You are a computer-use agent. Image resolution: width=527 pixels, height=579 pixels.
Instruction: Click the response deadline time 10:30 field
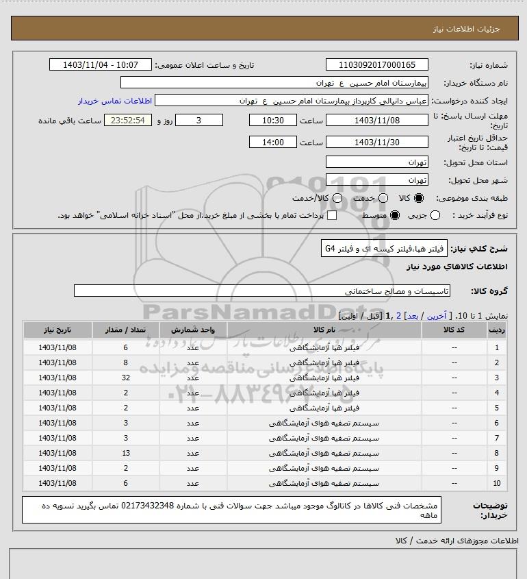[273, 120]
